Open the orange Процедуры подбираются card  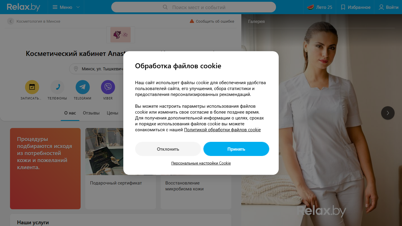coord(45,169)
